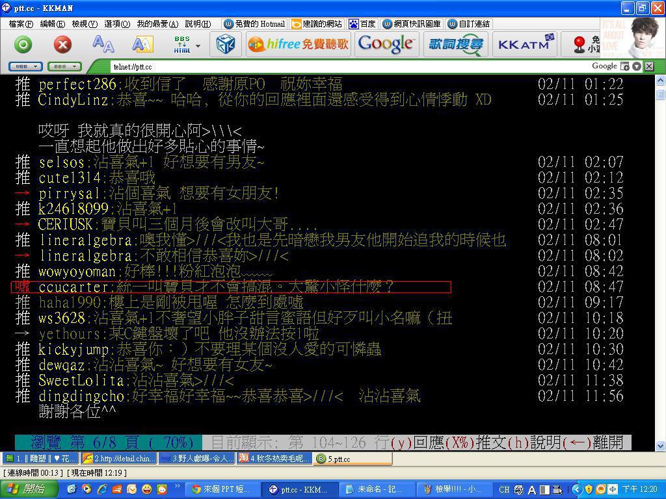Click the Google toolbar button
666x499 pixels.
click(386, 44)
